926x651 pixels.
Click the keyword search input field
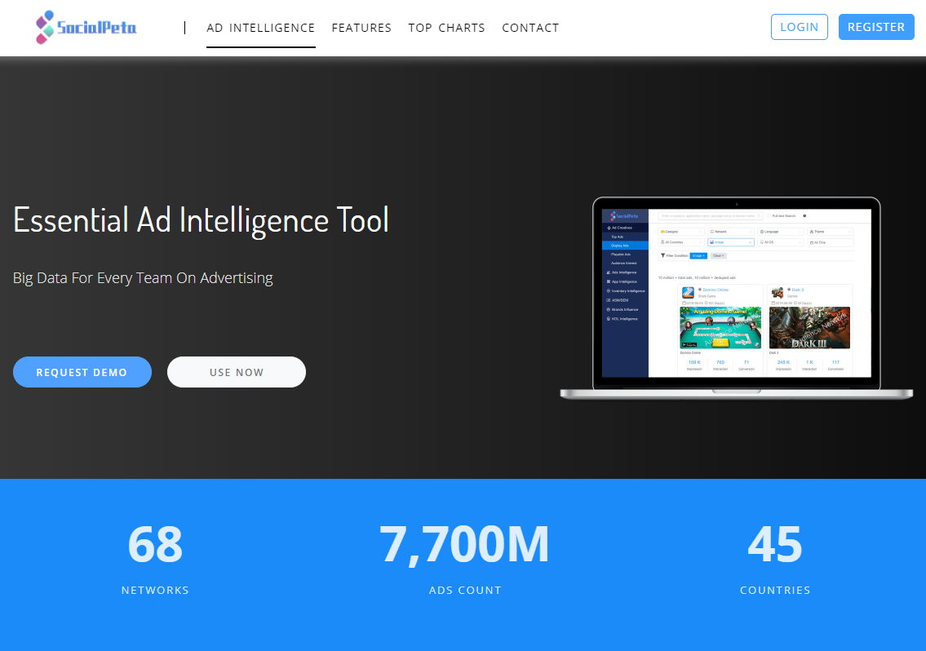pos(710,216)
